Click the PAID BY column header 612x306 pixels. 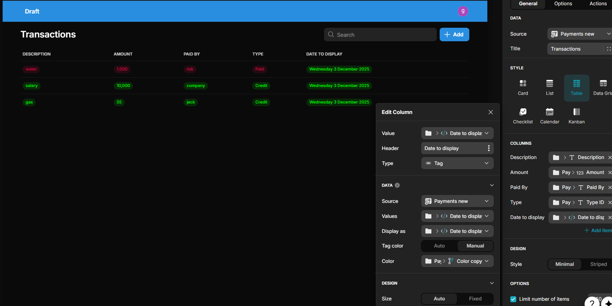tap(191, 54)
